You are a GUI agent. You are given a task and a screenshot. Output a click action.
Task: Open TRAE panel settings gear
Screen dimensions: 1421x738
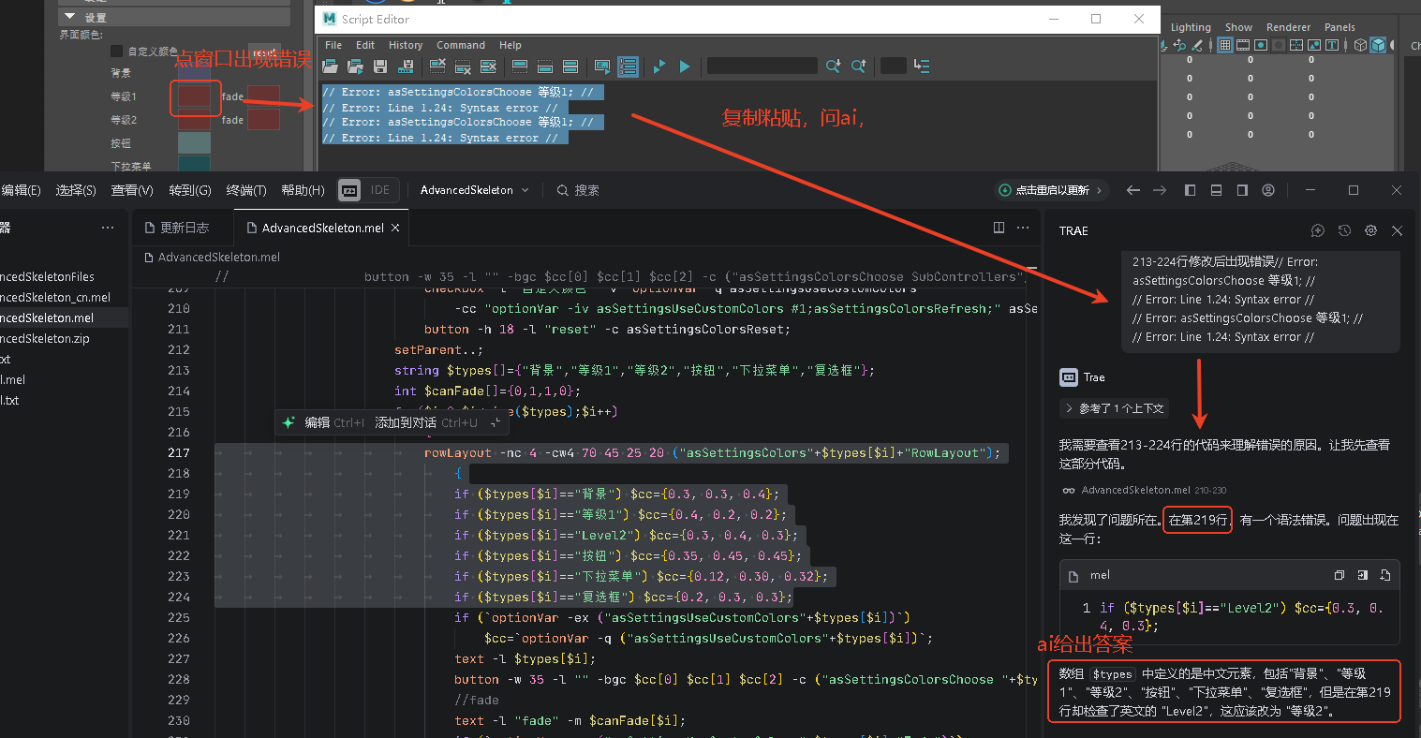(x=1370, y=231)
